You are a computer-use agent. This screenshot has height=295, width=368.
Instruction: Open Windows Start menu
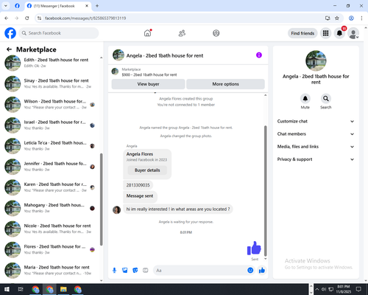tap(7, 289)
